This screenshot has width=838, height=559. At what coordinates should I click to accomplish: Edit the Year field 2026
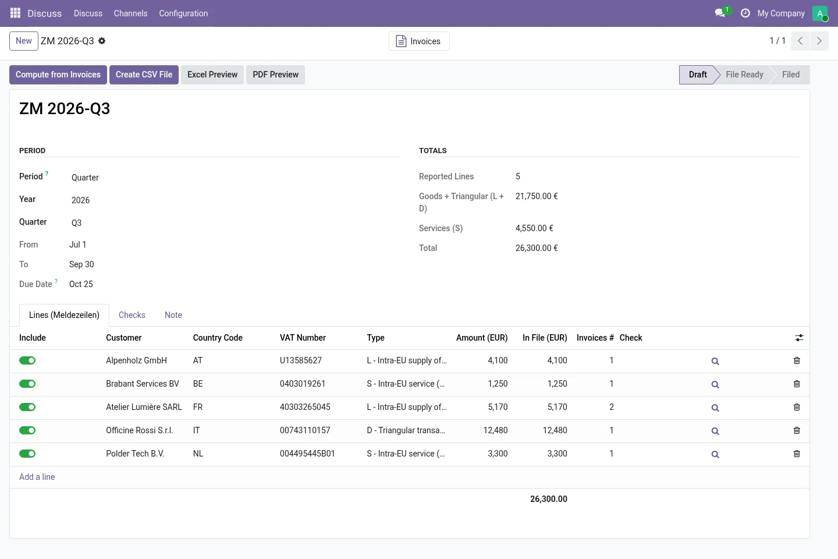(235, 200)
